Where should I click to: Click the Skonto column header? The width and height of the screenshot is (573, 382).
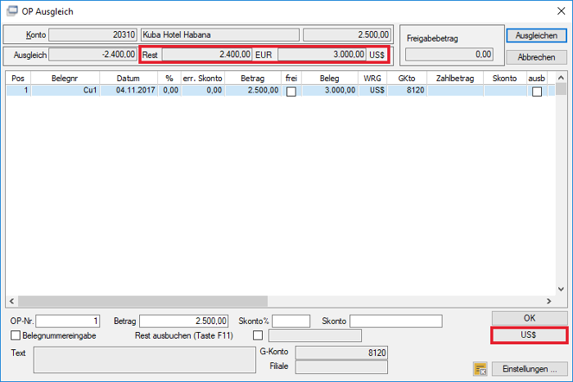(505, 79)
